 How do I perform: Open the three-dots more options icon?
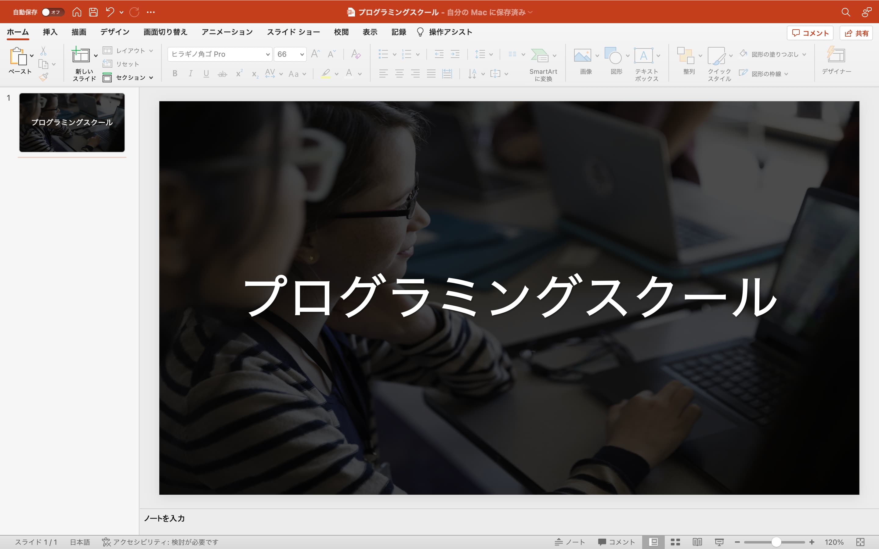pos(151,12)
